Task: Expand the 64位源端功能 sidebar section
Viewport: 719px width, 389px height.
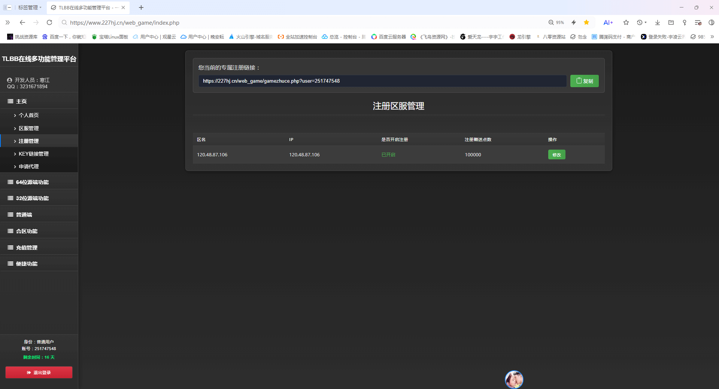Action: coord(32,182)
